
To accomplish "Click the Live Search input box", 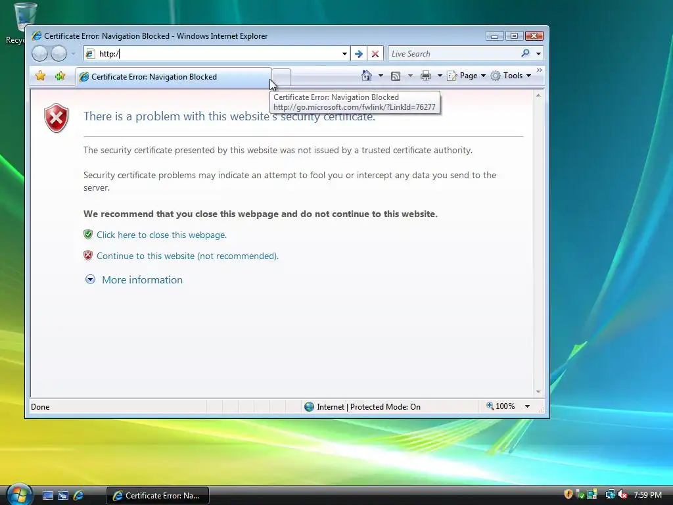I will coord(453,54).
